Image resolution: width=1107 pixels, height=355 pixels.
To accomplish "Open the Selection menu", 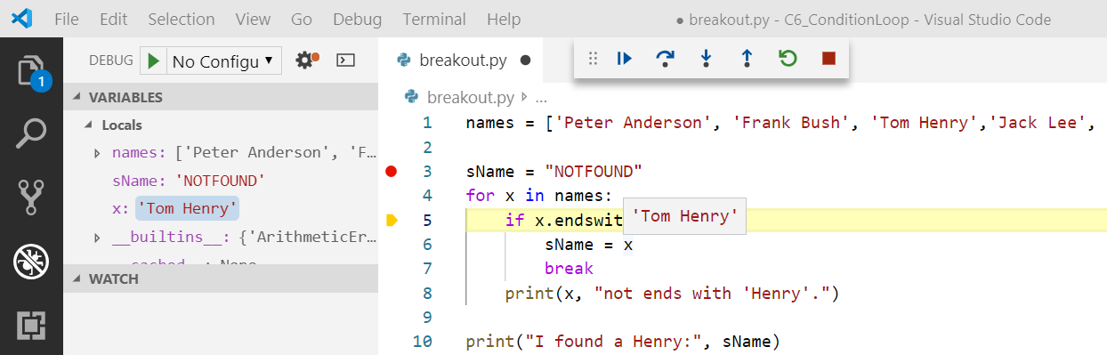I will coord(182,19).
